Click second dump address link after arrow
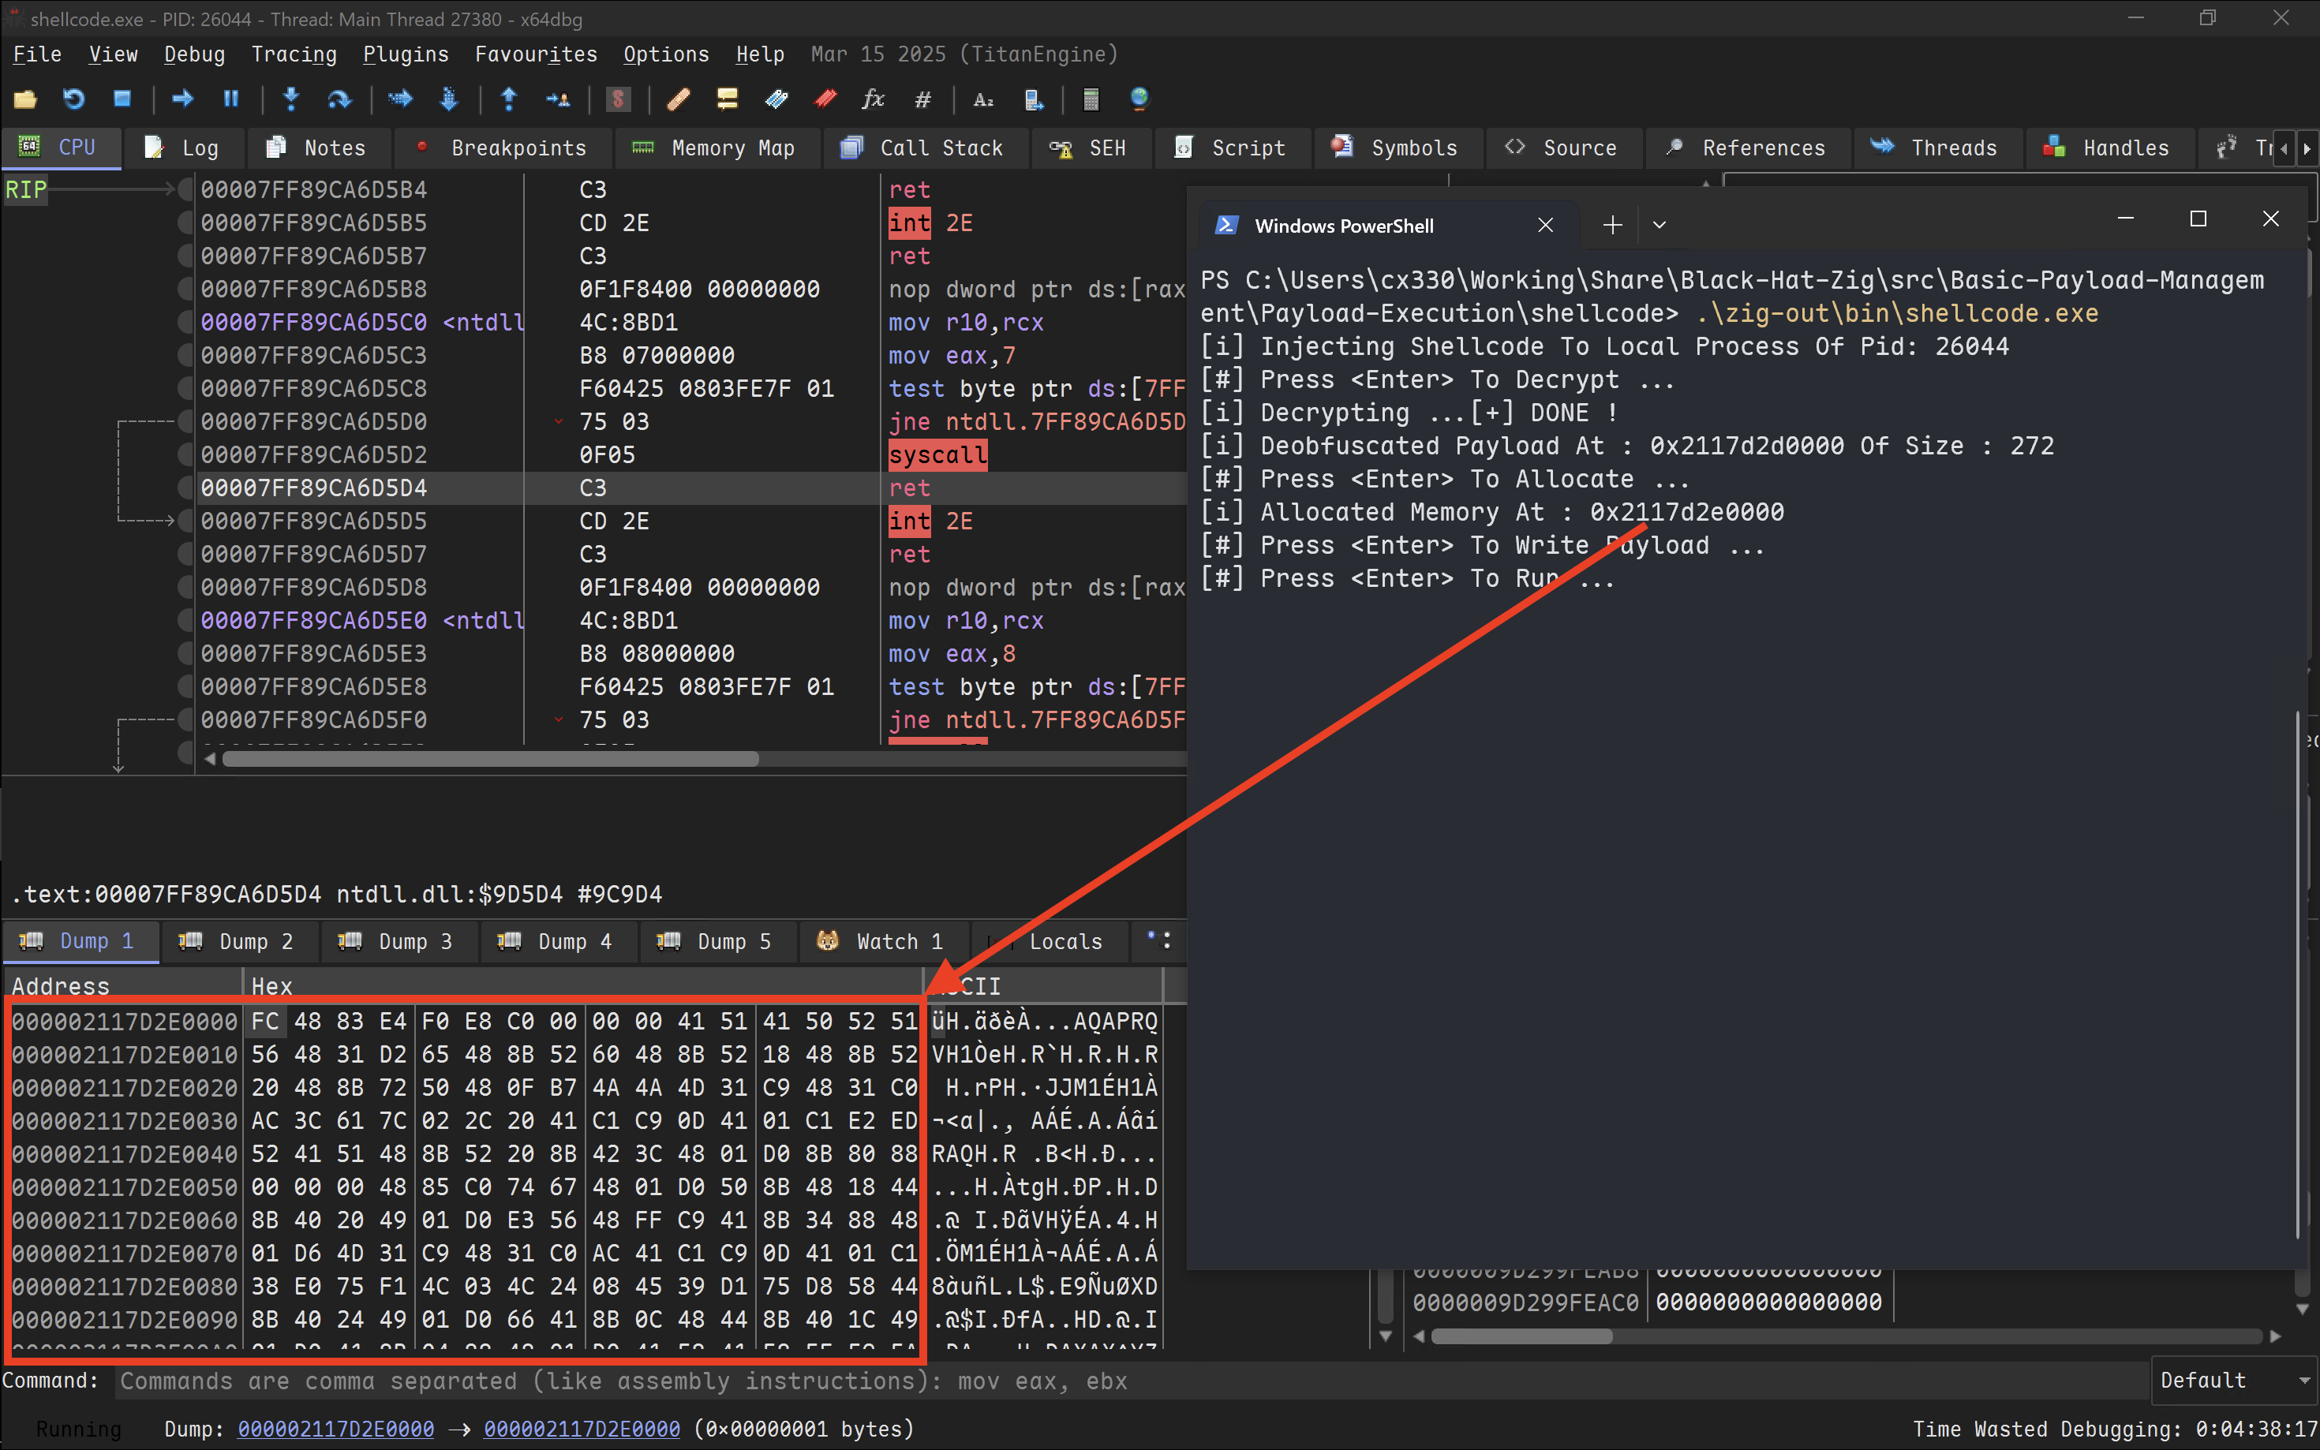2320x1450 pixels. click(582, 1429)
